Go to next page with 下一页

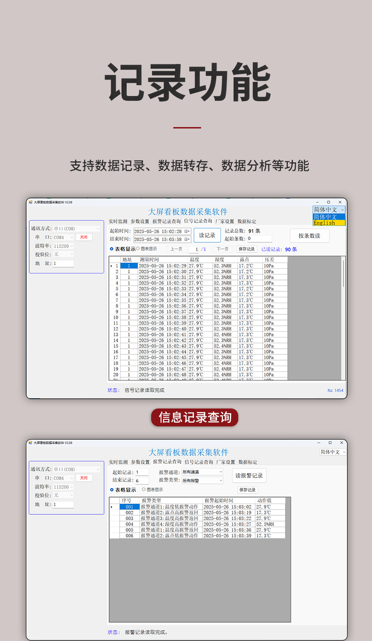[x=223, y=249]
